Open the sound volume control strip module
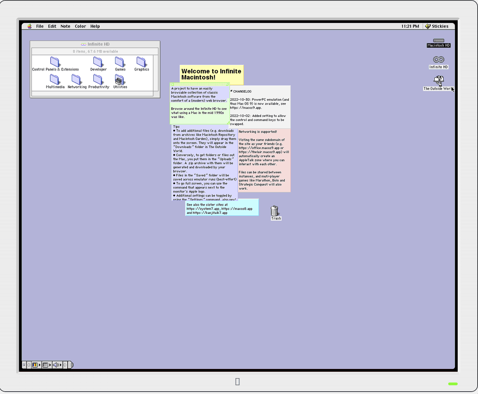 click(x=58, y=365)
